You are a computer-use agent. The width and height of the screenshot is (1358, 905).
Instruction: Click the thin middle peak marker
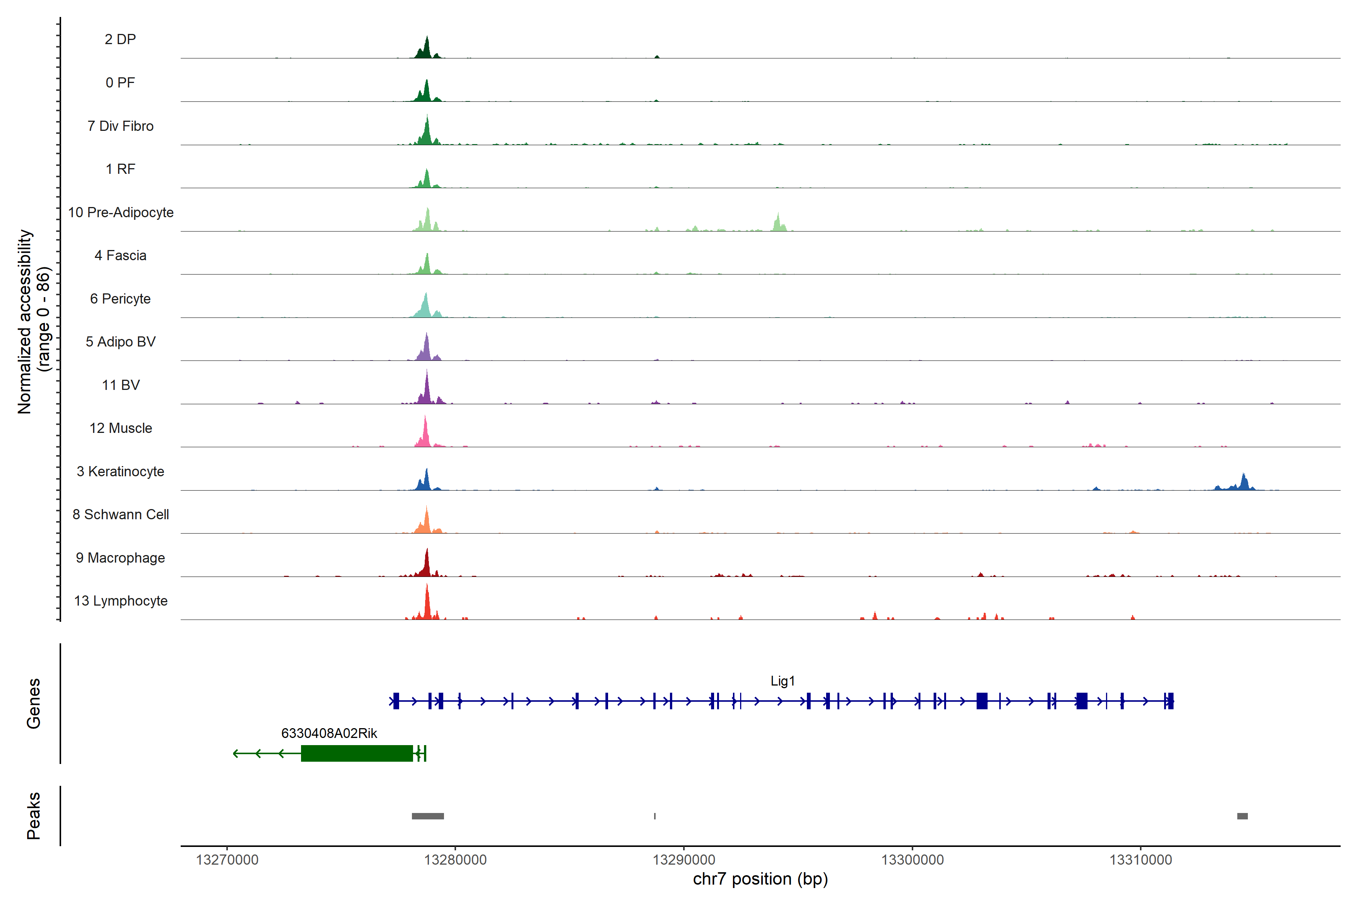click(x=654, y=816)
